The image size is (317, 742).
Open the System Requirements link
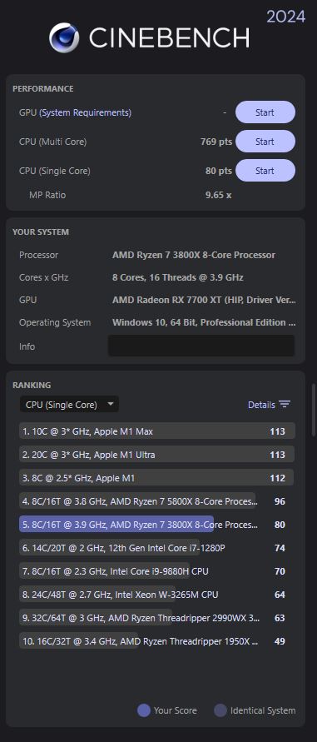coord(85,112)
